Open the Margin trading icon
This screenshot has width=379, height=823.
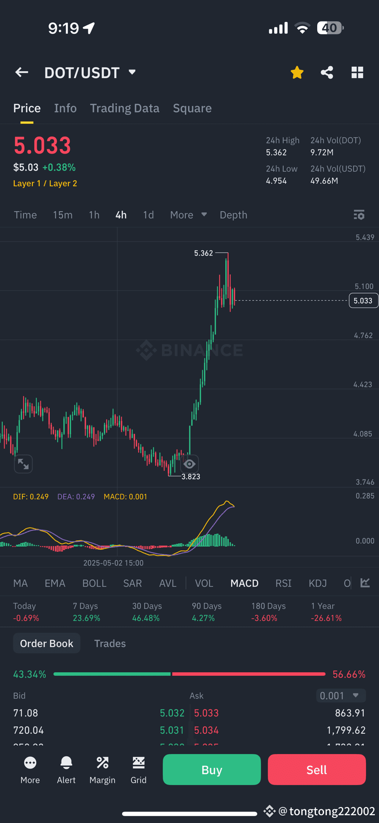pyautogui.click(x=103, y=770)
